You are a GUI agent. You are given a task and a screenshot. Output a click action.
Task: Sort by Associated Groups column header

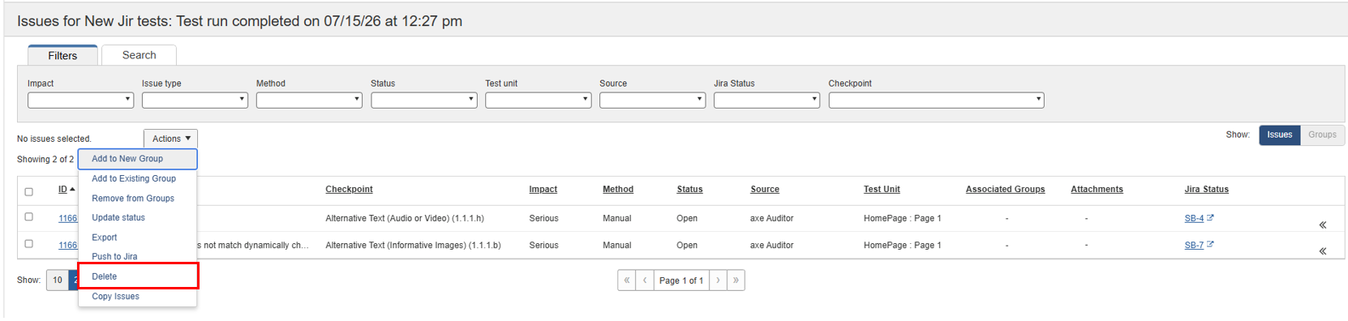pos(1005,190)
